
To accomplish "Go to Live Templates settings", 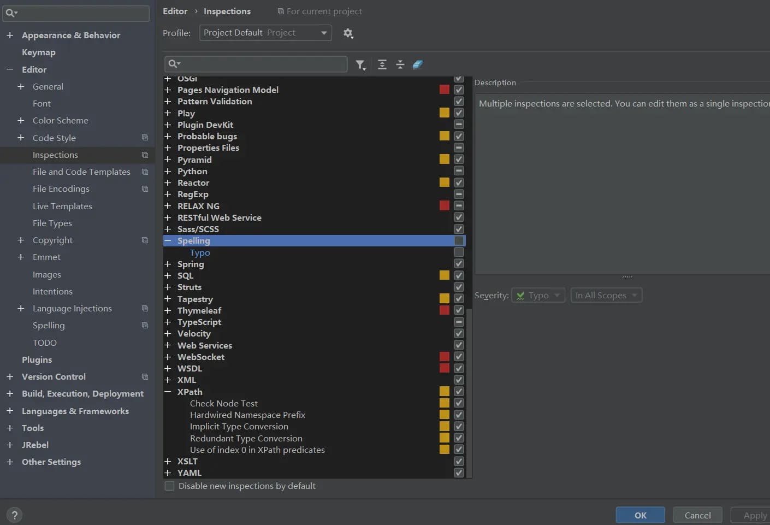I will coord(62,206).
